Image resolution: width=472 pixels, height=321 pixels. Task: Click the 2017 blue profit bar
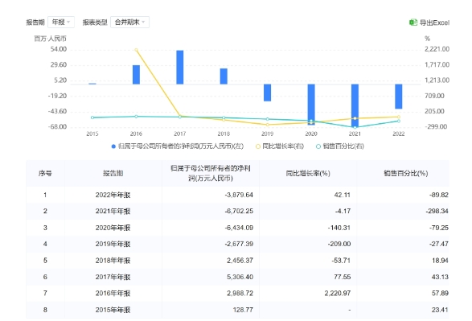coord(179,67)
